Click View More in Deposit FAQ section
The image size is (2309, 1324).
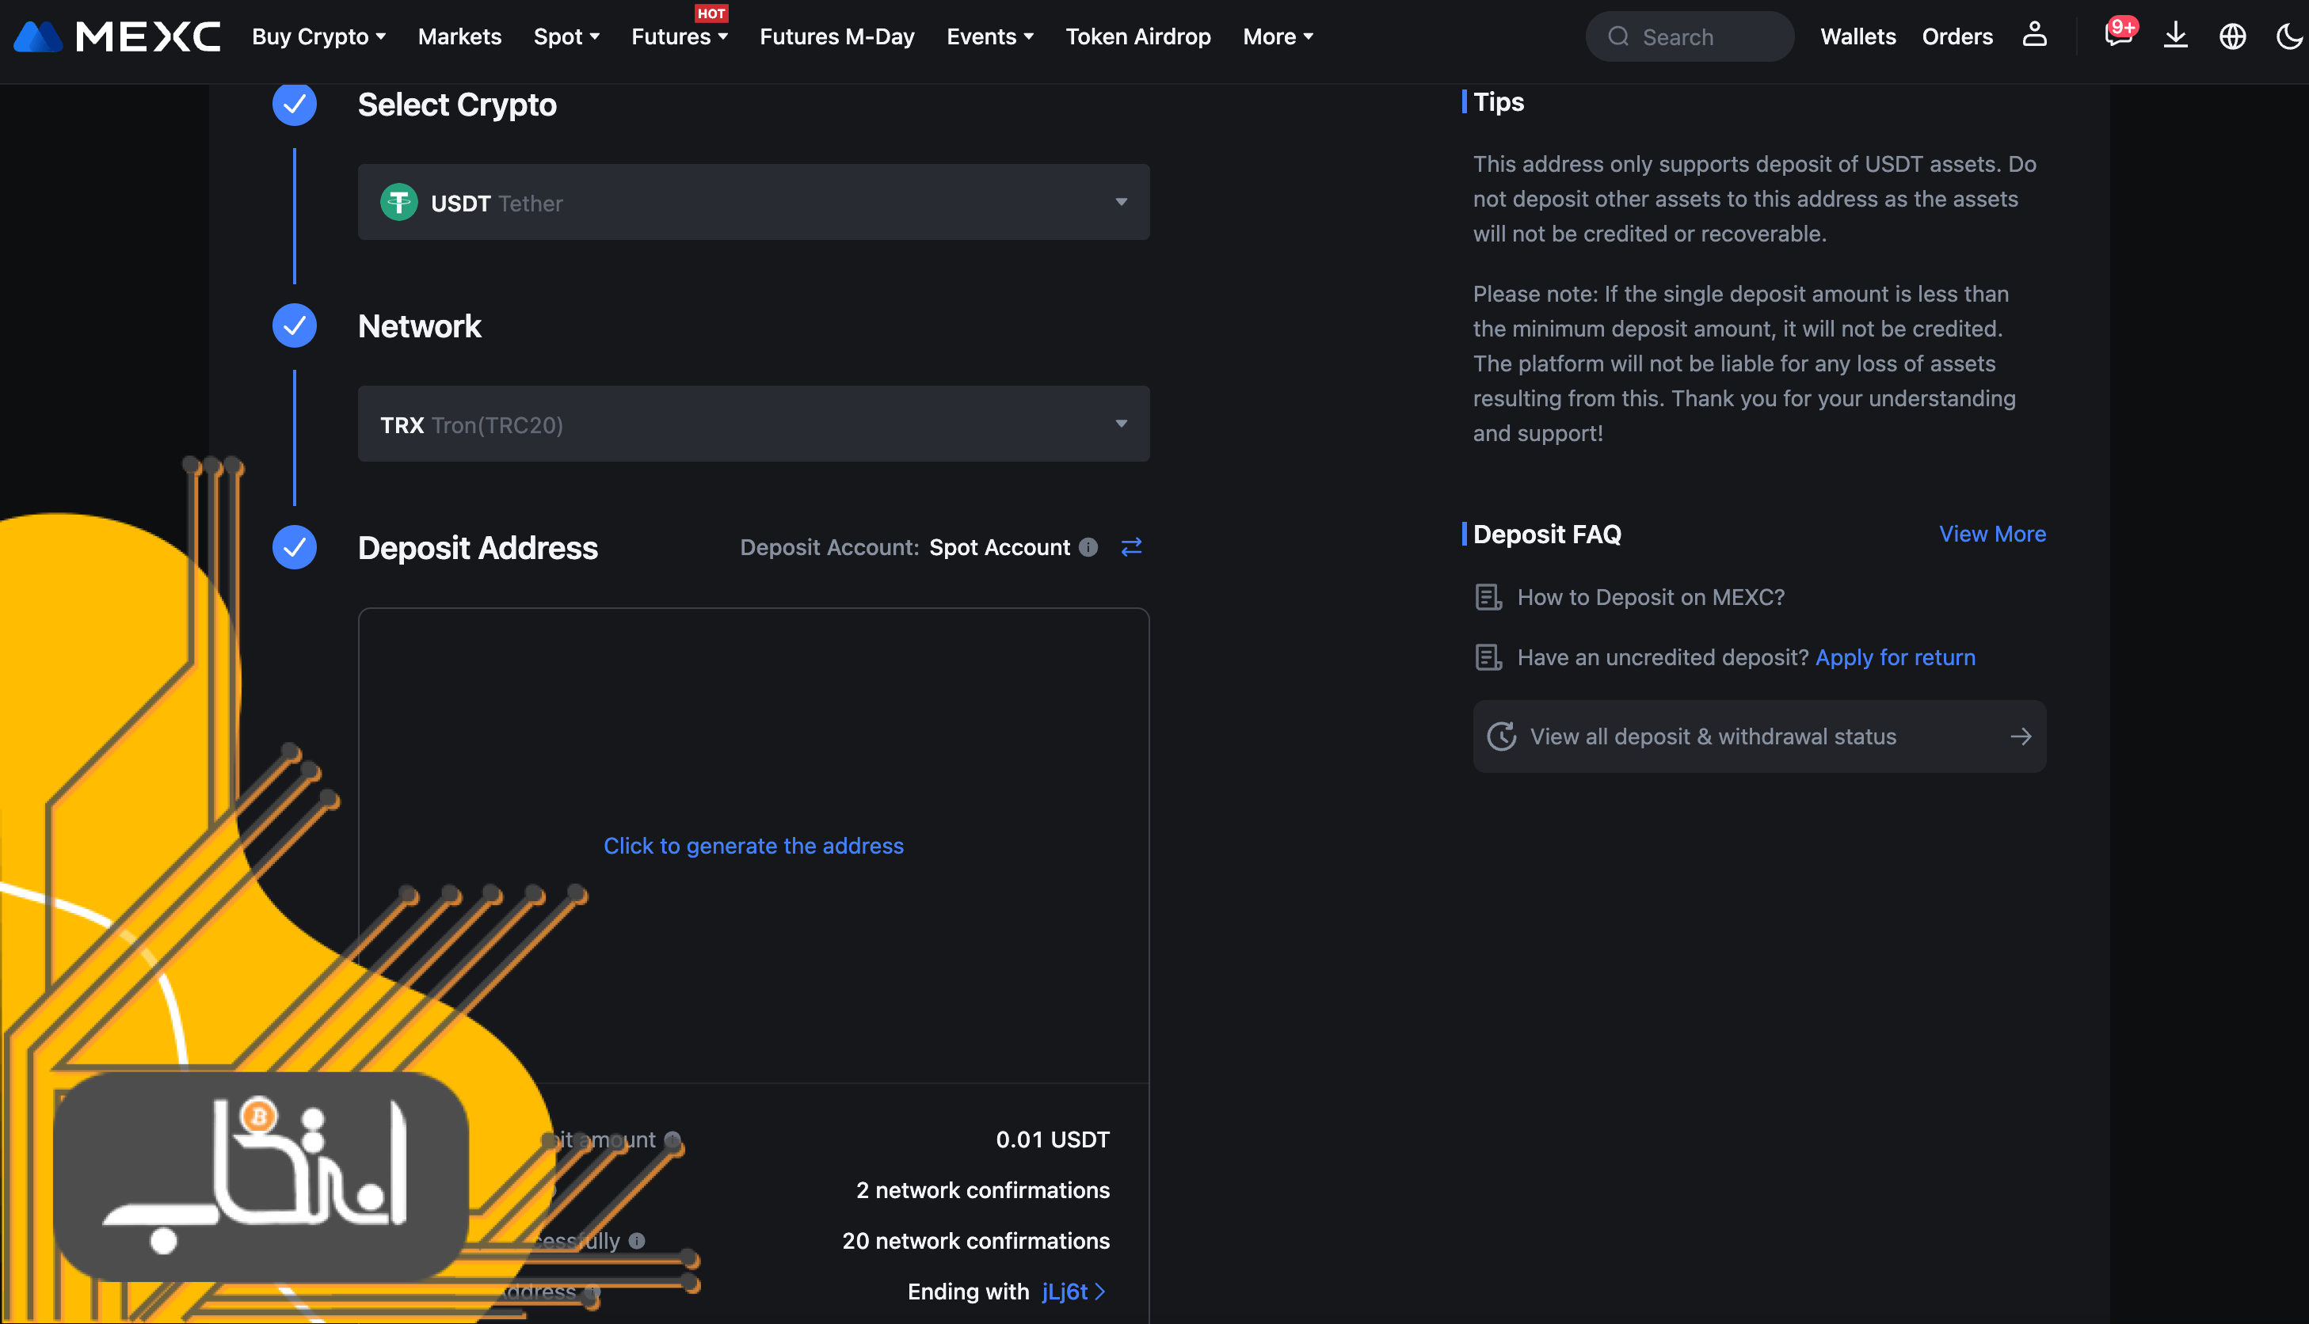(1992, 533)
